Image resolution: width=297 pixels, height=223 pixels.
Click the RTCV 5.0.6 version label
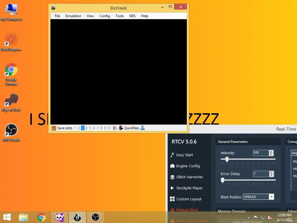coord(184,142)
